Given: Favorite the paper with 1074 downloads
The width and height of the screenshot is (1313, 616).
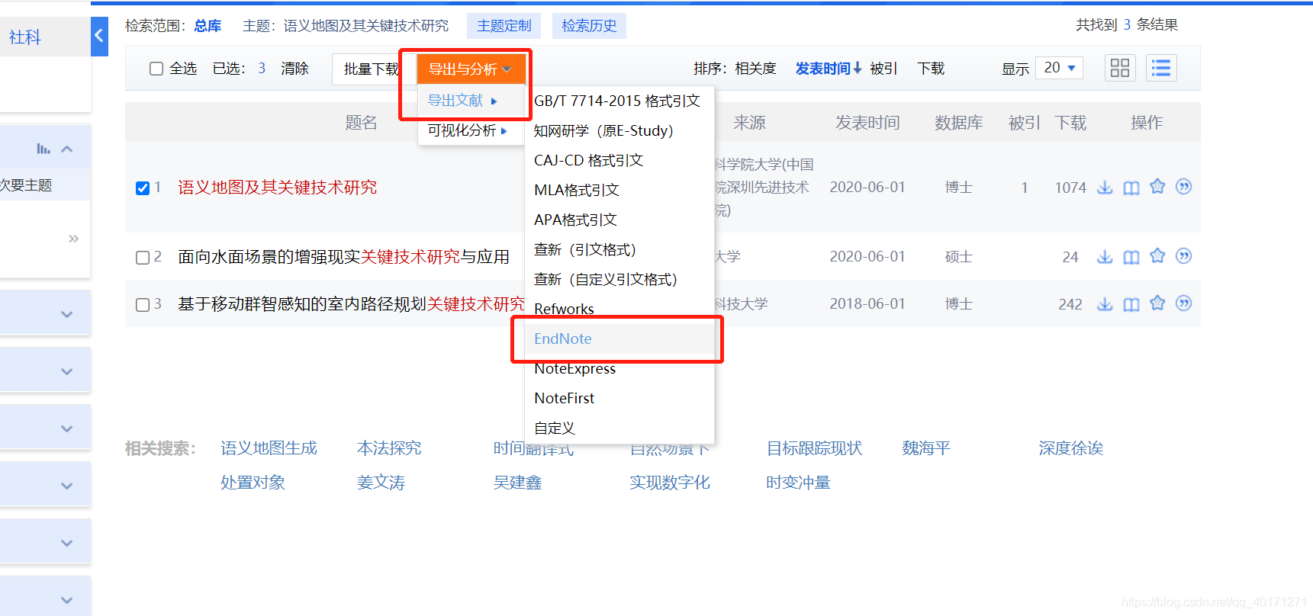Looking at the screenshot, I should [x=1157, y=187].
